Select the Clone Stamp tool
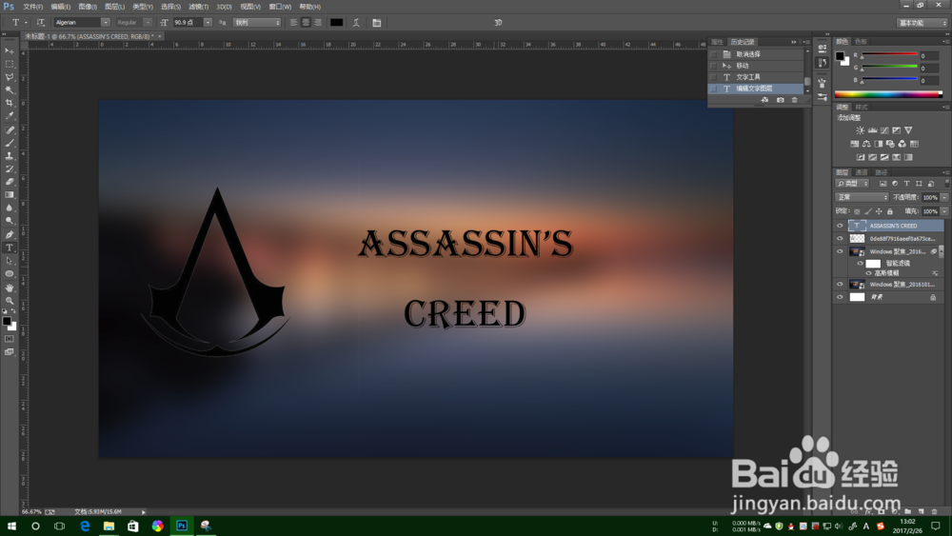The image size is (952, 536). pos(10,156)
